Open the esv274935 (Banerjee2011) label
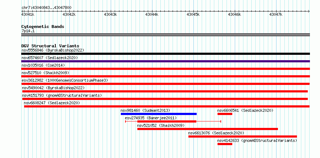 [151, 118]
